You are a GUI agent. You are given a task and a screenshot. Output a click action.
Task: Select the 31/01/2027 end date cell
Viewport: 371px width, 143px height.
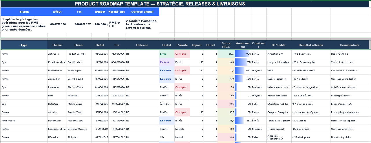coord(117,96)
